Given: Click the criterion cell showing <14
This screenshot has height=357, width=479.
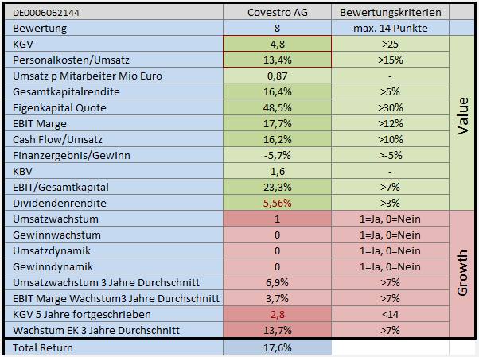Looking at the screenshot, I should point(390,314).
